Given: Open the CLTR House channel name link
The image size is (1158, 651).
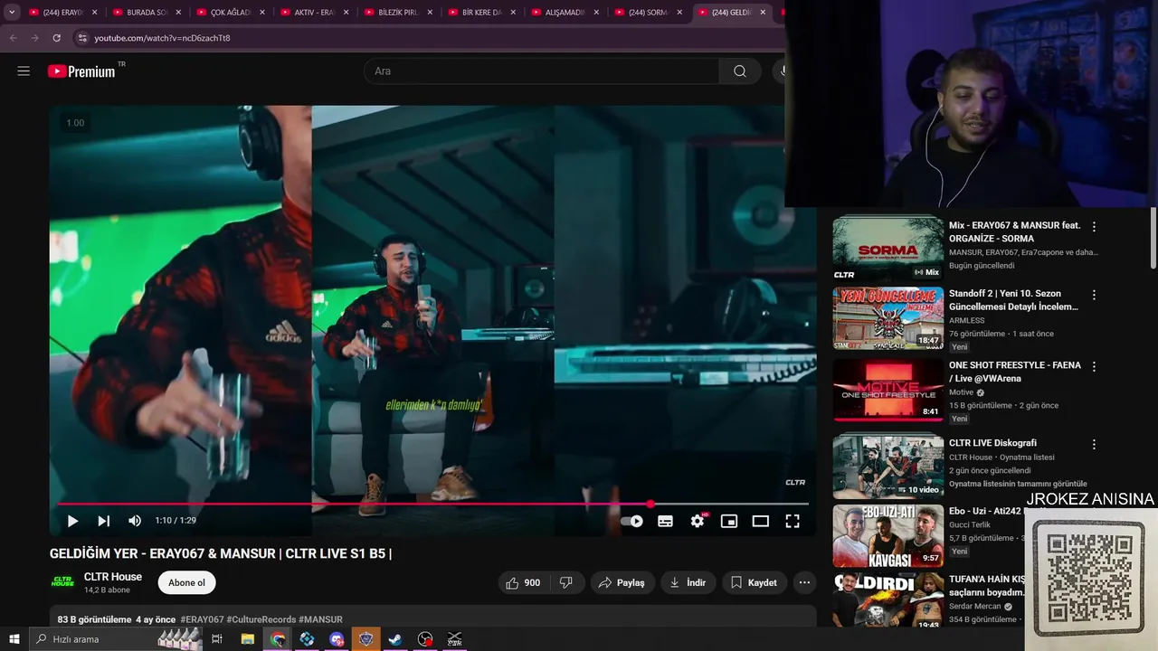Looking at the screenshot, I should click(113, 577).
